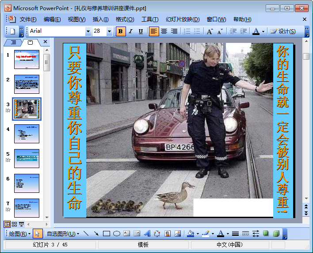
Task: Insert WordArt from drawing toolbar
Action: tap(147, 234)
